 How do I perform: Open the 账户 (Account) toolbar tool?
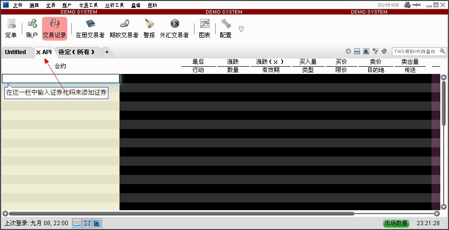[32, 29]
